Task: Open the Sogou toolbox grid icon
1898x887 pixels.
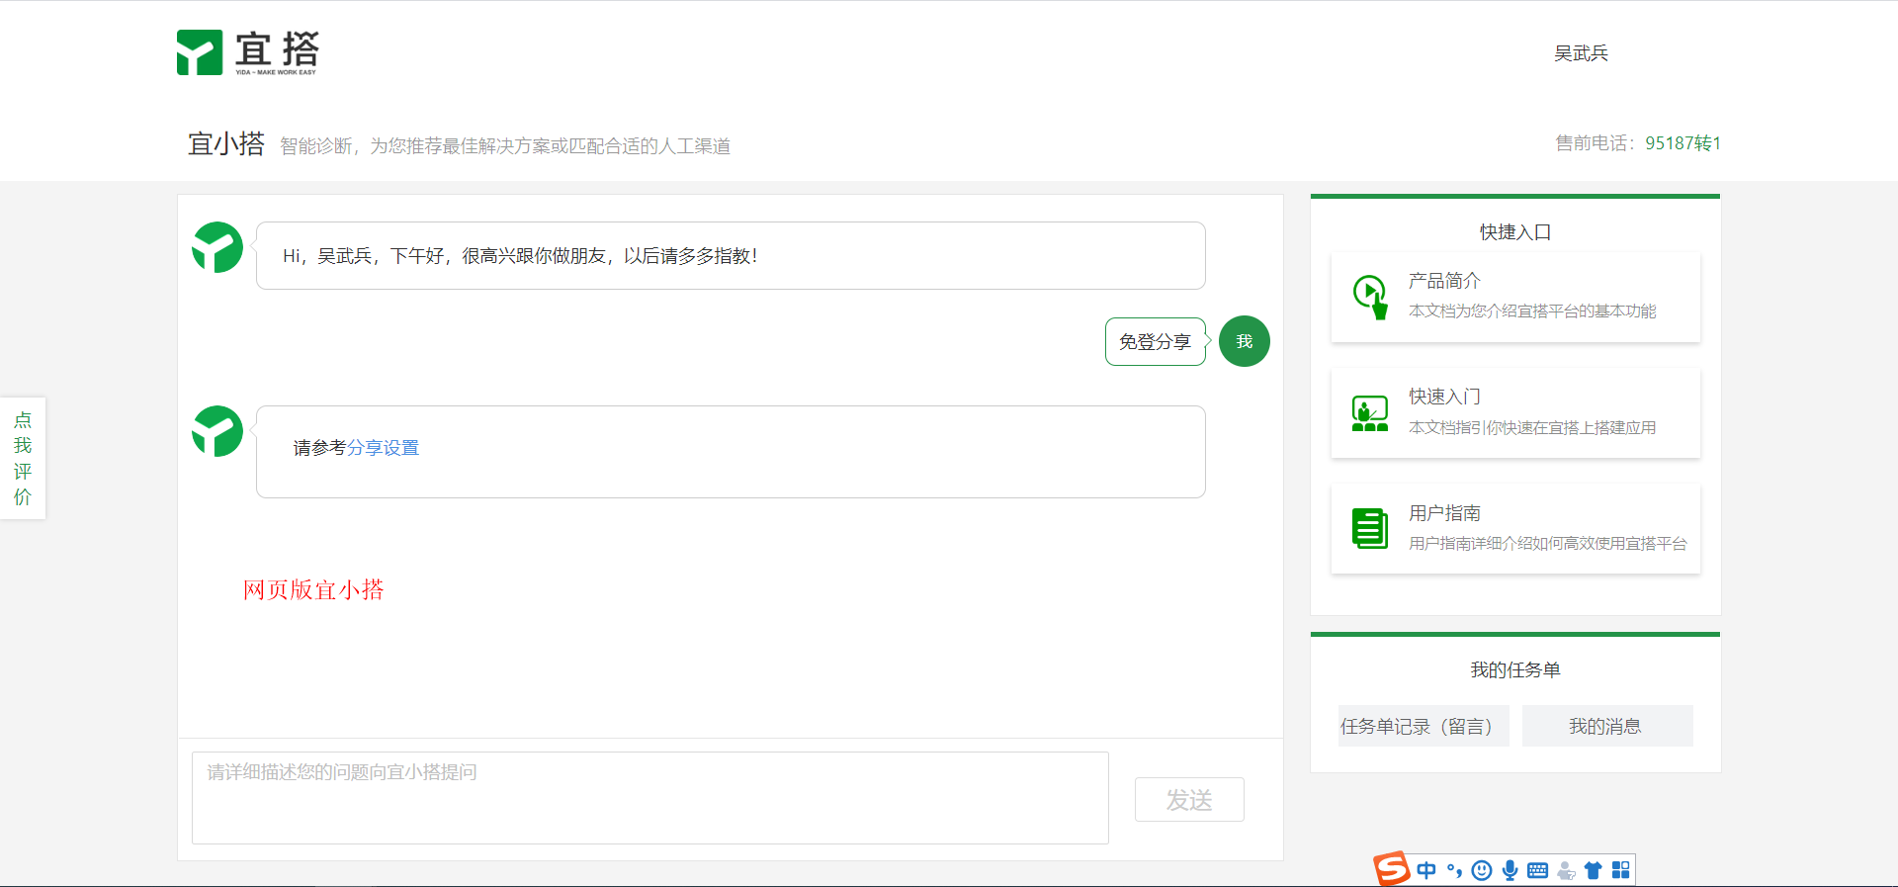Action: [x=1620, y=870]
